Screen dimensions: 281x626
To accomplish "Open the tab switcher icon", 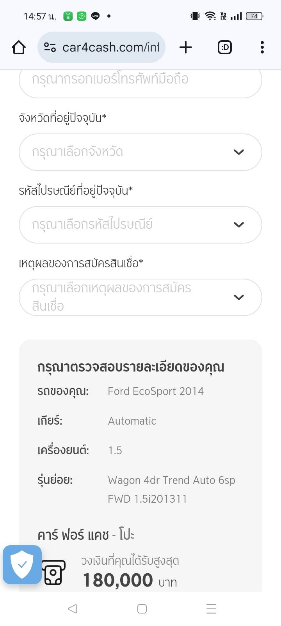I will click(224, 48).
